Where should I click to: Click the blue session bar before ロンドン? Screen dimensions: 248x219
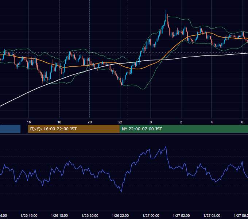[10, 129]
